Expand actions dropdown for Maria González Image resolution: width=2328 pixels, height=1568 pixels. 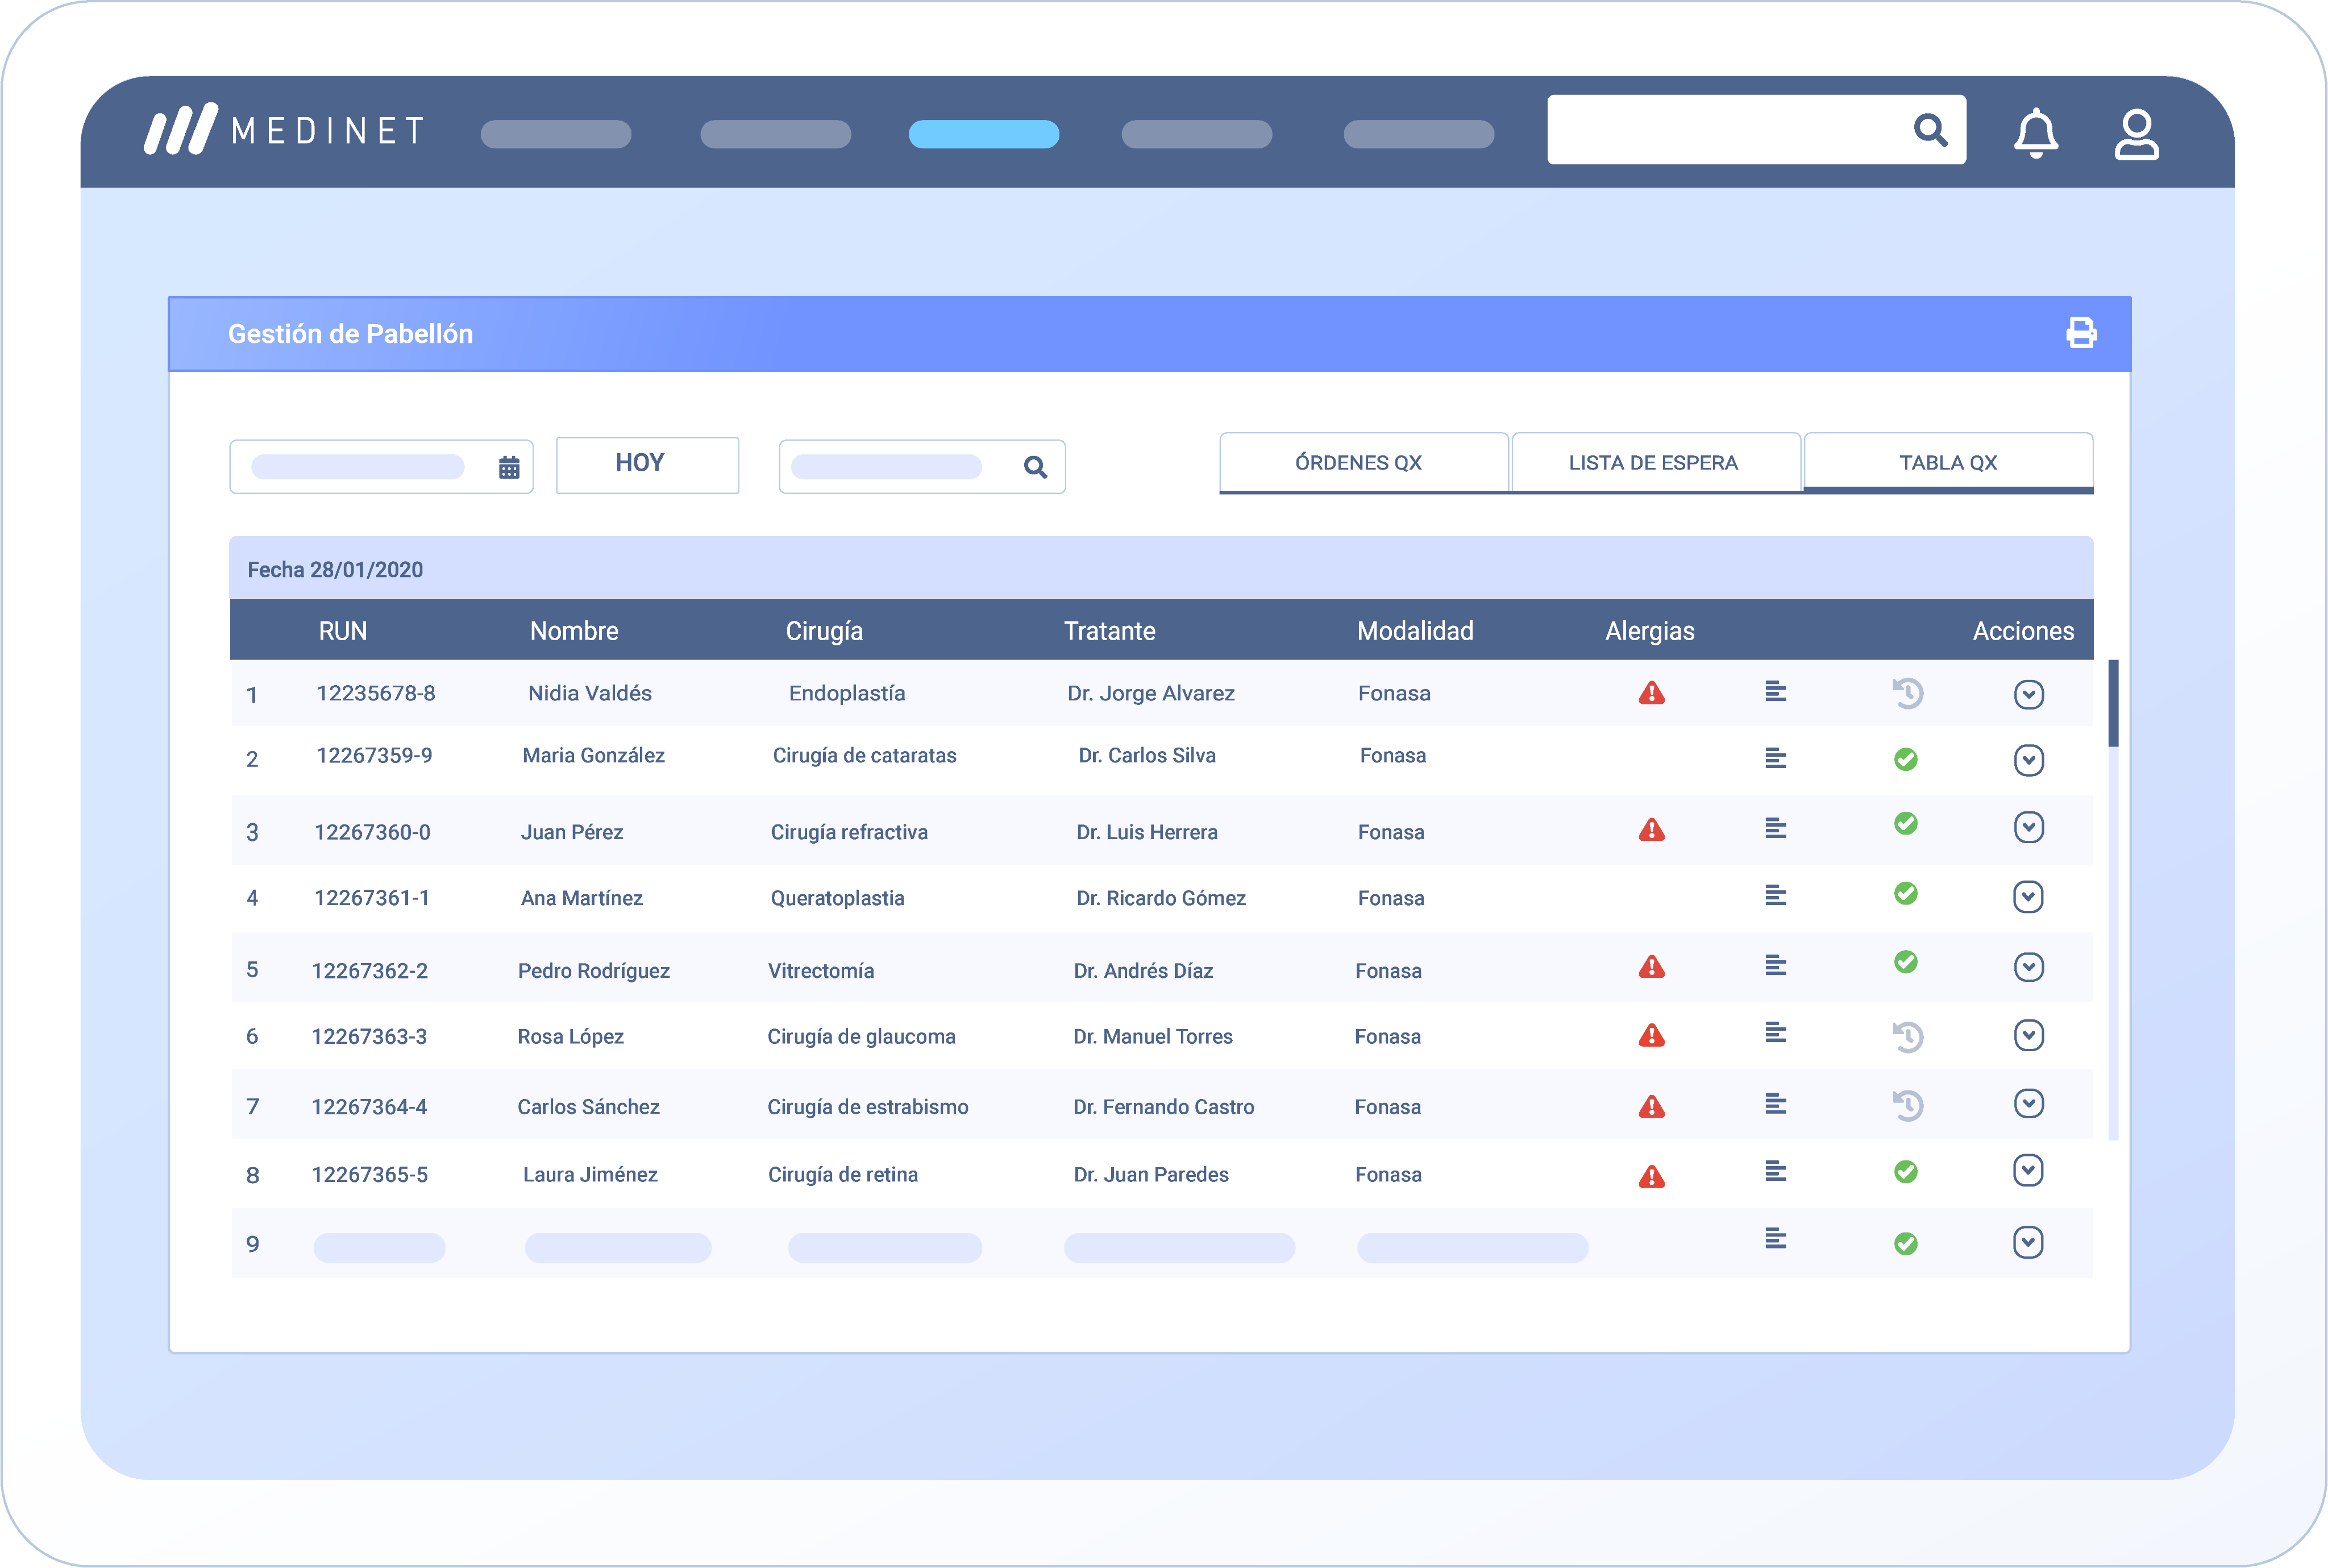click(x=2028, y=760)
